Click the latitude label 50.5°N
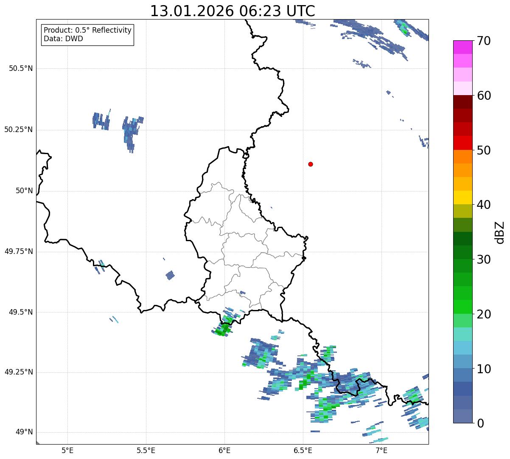The image size is (510, 459). click(x=21, y=68)
